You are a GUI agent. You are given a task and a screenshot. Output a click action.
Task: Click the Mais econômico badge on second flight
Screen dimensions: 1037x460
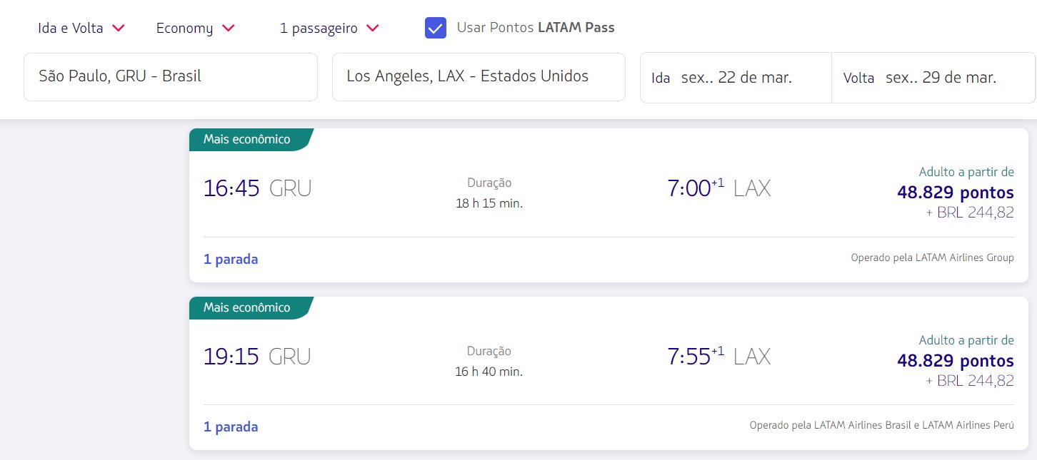pyautogui.click(x=249, y=308)
